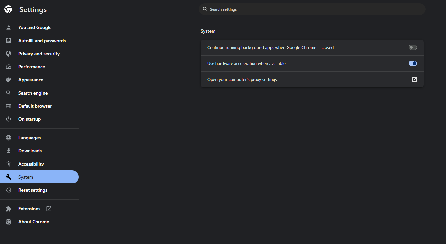The image size is (446, 244).
Task: Click the open-in-new icon for proxy settings
Action: pyautogui.click(x=415, y=79)
